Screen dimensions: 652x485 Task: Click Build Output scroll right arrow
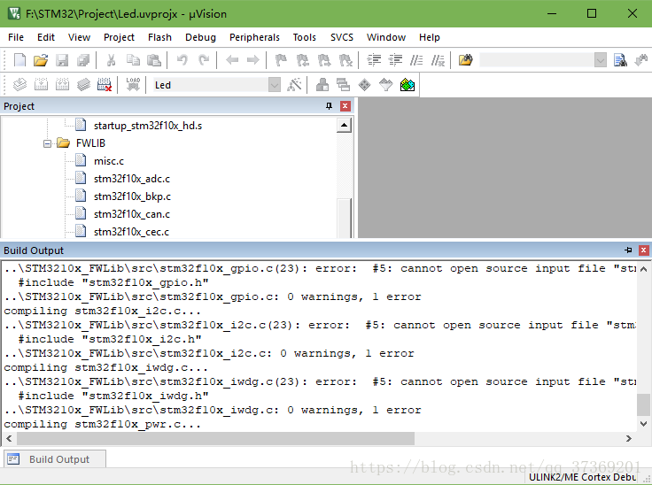click(629, 438)
